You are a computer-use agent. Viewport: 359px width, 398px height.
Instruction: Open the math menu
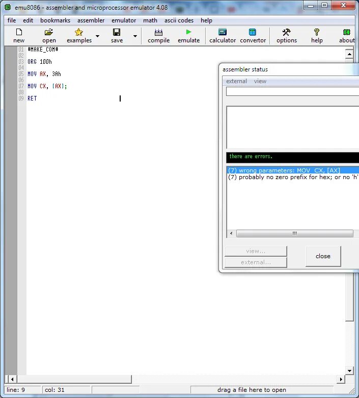(150, 20)
